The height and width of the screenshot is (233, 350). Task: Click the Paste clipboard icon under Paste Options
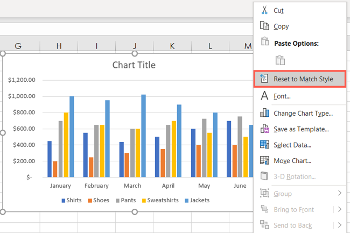coord(279,60)
